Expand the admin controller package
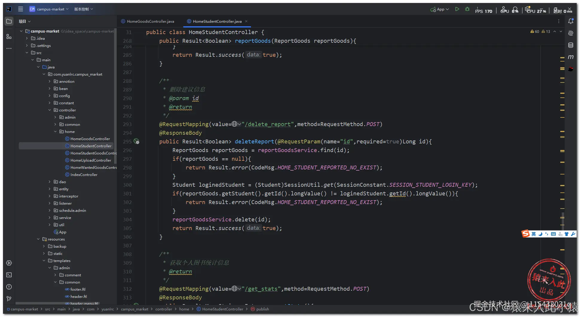Screen dimensions: 580x317 coord(55,117)
